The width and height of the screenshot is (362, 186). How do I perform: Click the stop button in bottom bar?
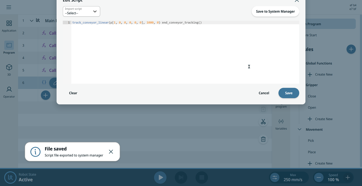click(202, 178)
